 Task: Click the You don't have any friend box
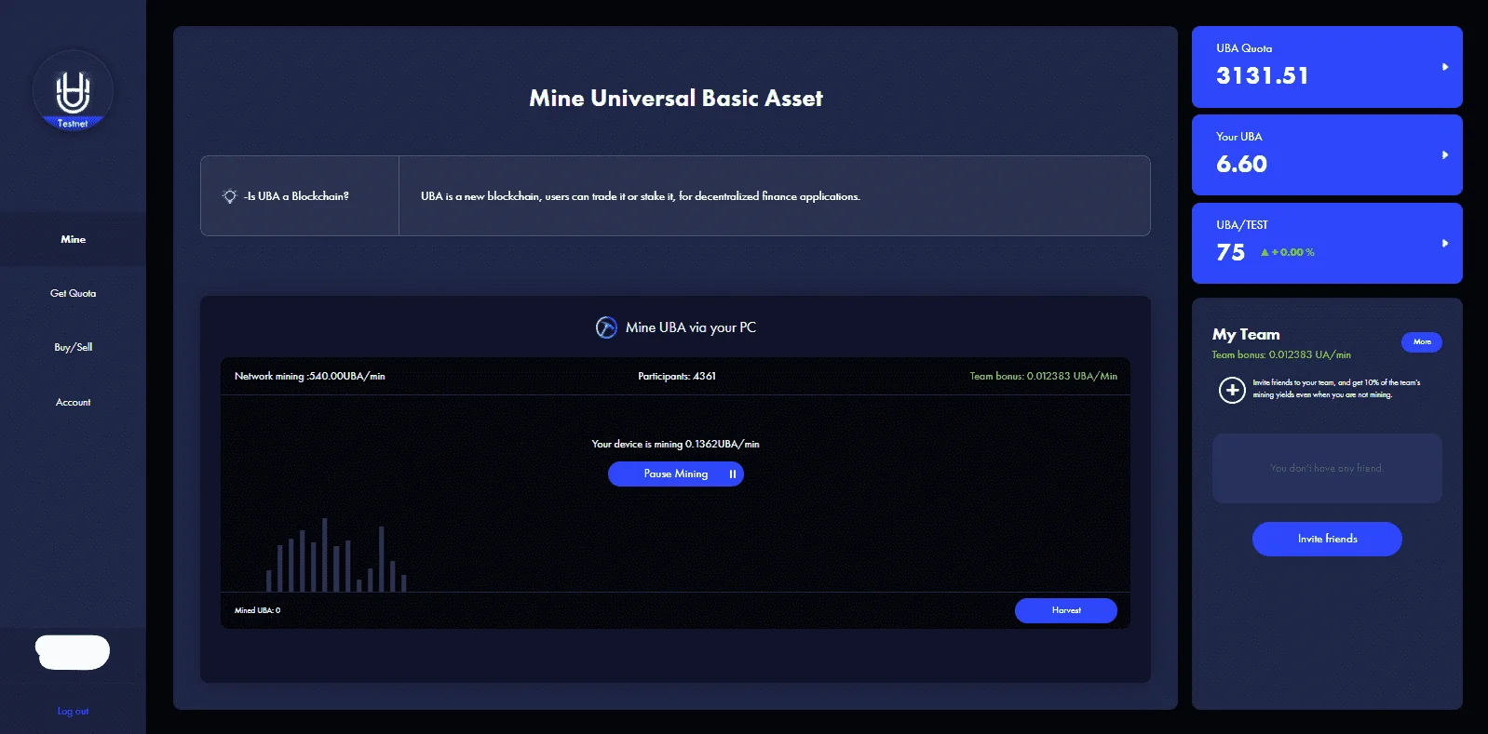tap(1327, 468)
